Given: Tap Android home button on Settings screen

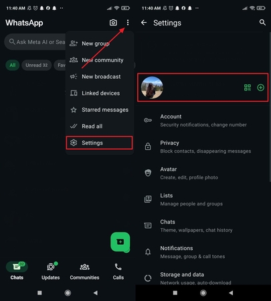Looking at the screenshot, I should tap(203, 293).
